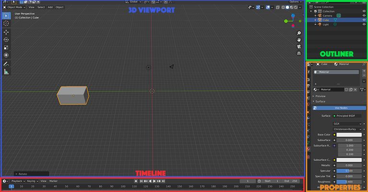This screenshot has height=192, width=368.
Task: Toggle camera view icon in viewport
Action: tap(299, 47)
